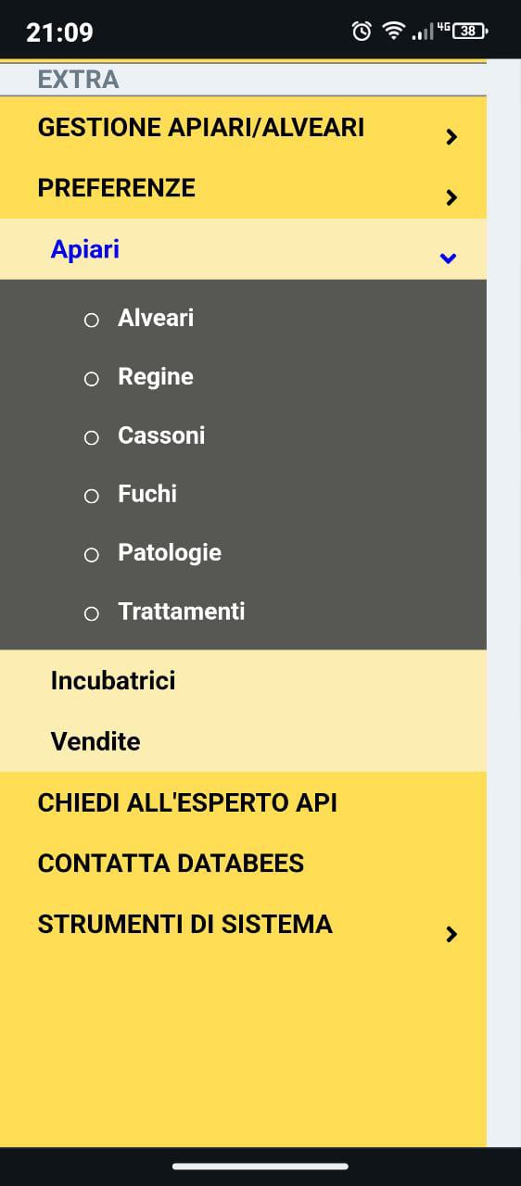Open Contatta Databees

pyautogui.click(x=243, y=864)
